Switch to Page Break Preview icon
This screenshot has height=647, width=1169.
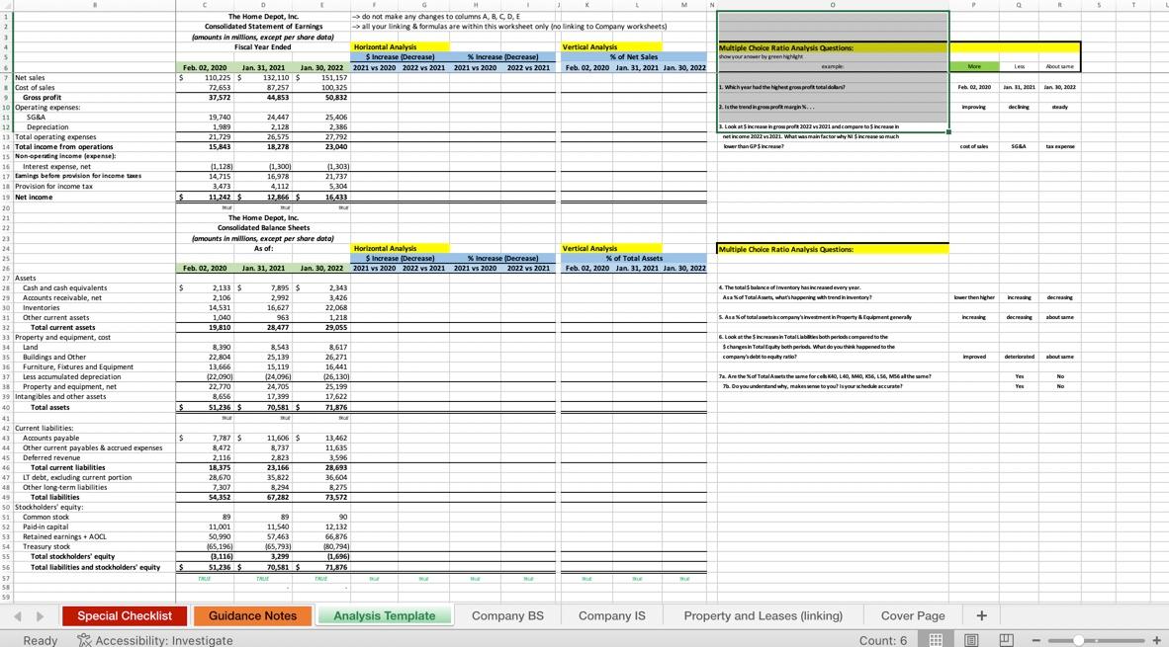[1006, 640]
